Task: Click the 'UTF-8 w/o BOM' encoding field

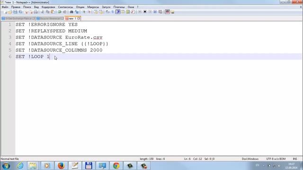Action: [276, 159]
